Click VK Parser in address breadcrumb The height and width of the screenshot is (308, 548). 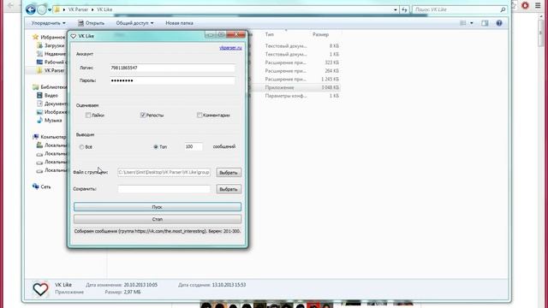coord(78,9)
